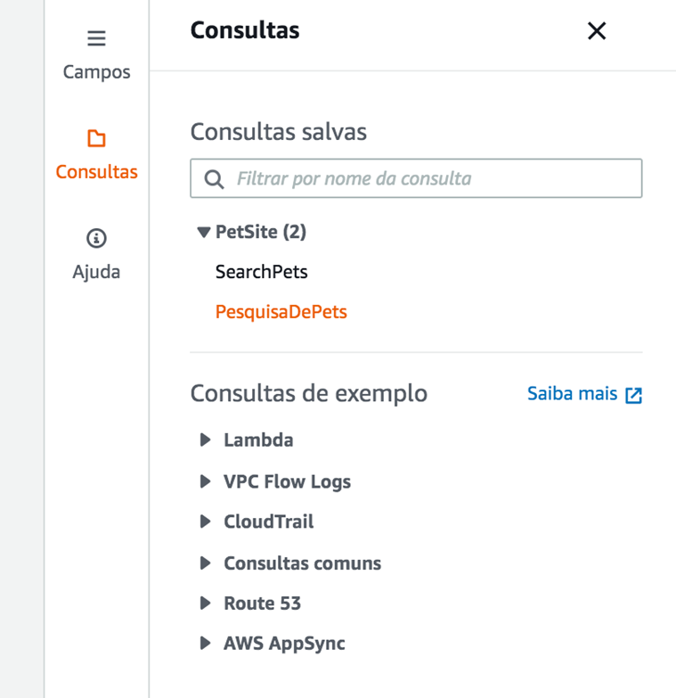This screenshot has width=676, height=698.
Task: Expand the AWS AppSync group
Action: pyautogui.click(x=206, y=643)
